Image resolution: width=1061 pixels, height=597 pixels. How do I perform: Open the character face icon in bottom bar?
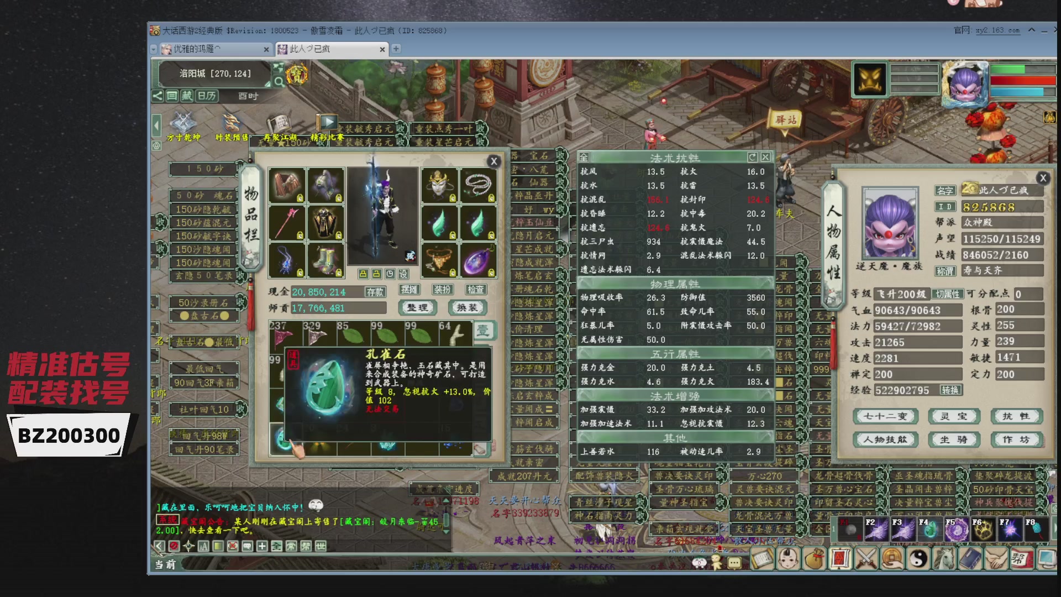tap(789, 559)
